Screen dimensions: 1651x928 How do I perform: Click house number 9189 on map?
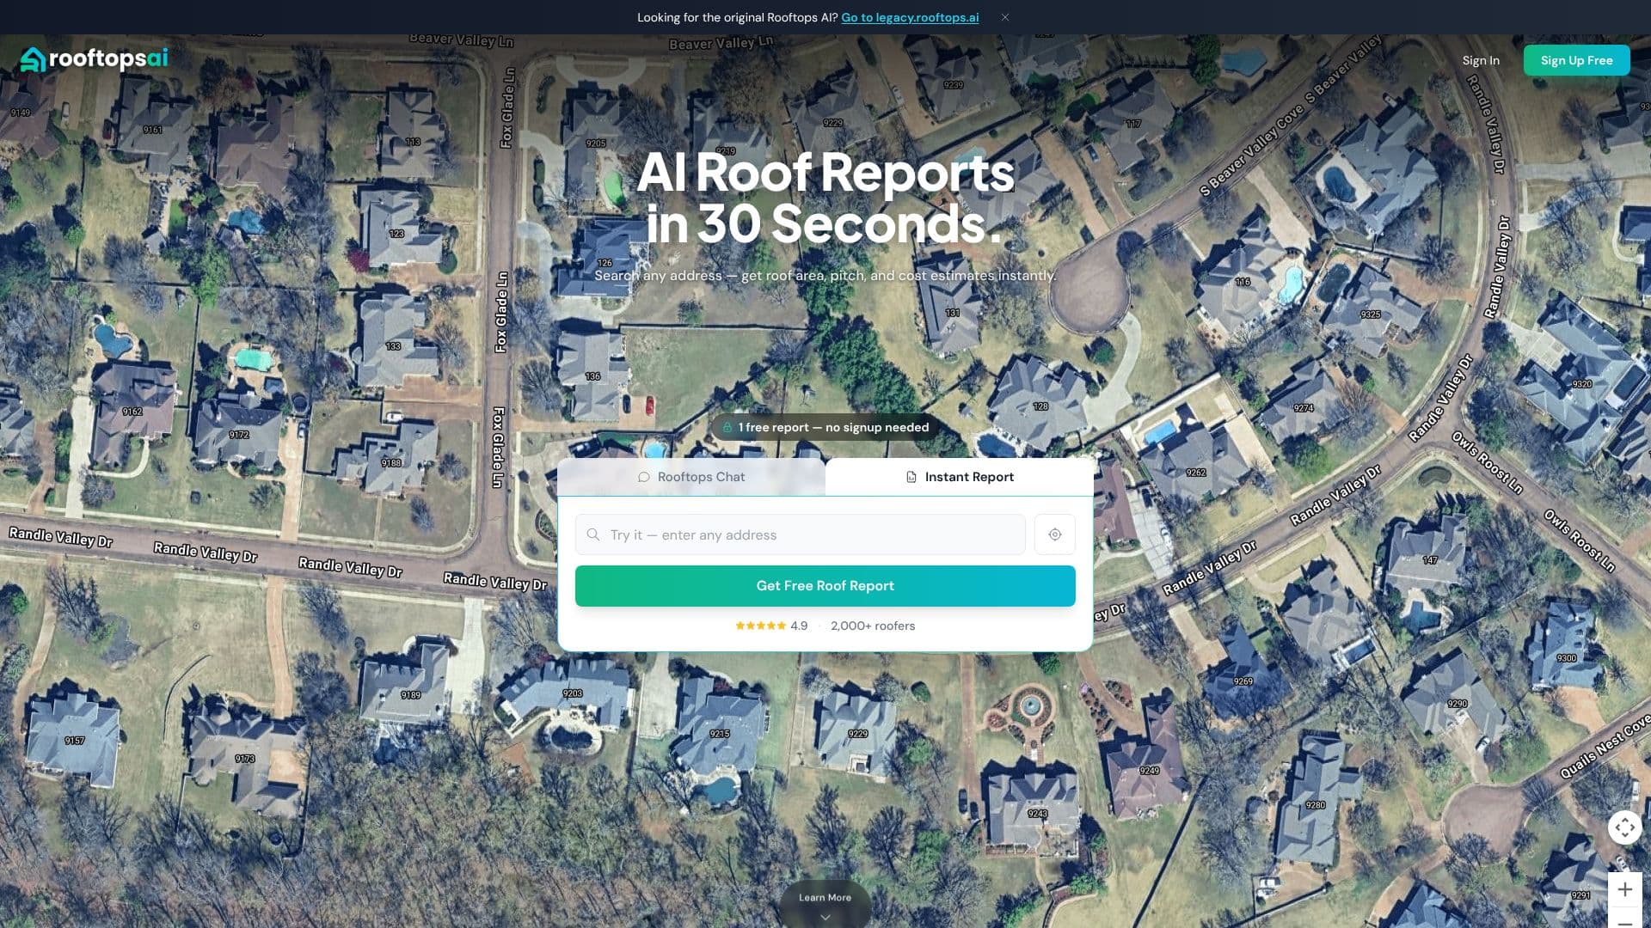[411, 695]
